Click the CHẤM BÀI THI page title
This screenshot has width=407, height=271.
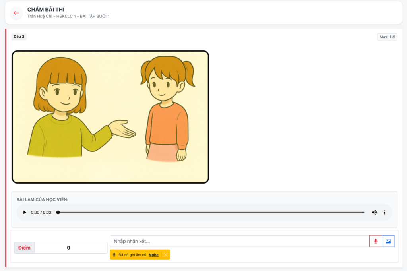pyautogui.click(x=46, y=10)
